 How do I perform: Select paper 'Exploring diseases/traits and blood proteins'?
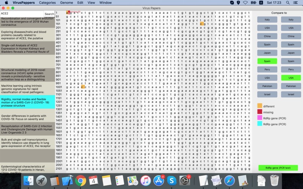[x=27, y=35]
